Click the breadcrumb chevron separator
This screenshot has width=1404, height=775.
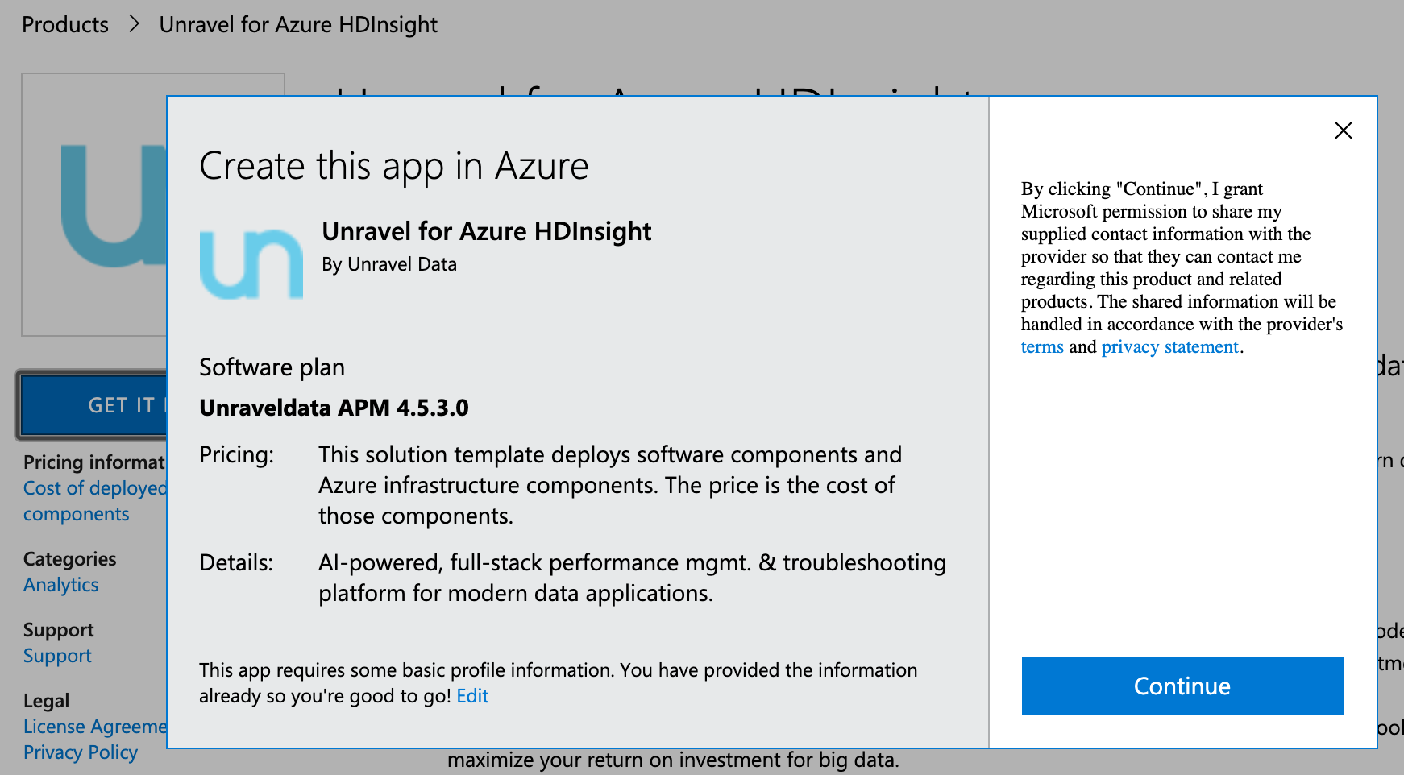[x=134, y=25]
